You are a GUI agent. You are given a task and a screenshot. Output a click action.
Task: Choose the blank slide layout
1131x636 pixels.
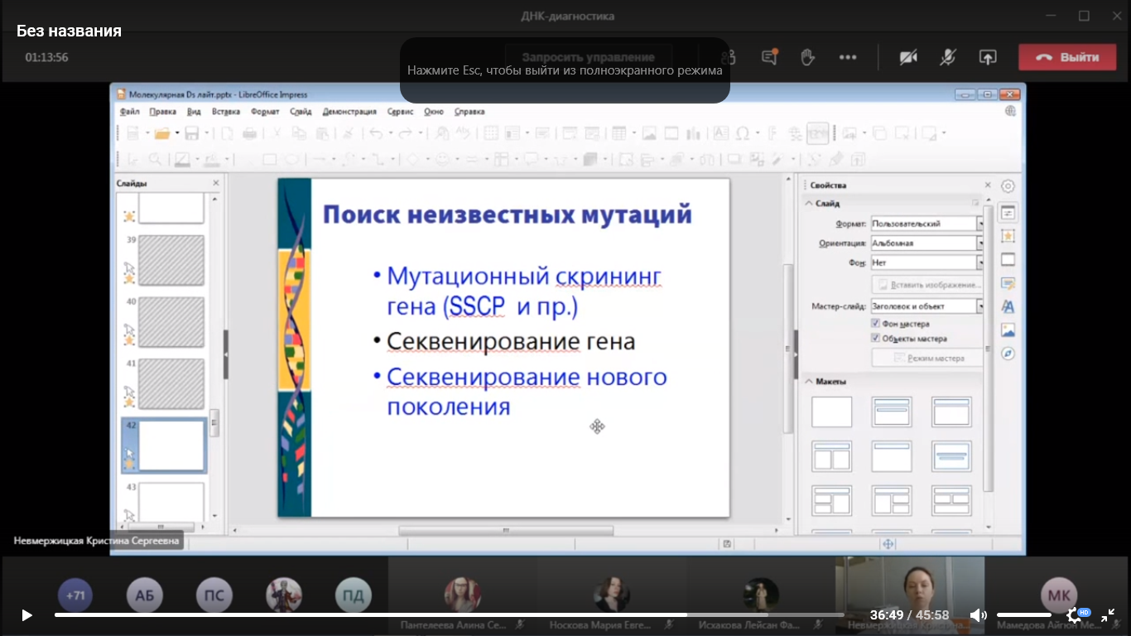click(832, 412)
